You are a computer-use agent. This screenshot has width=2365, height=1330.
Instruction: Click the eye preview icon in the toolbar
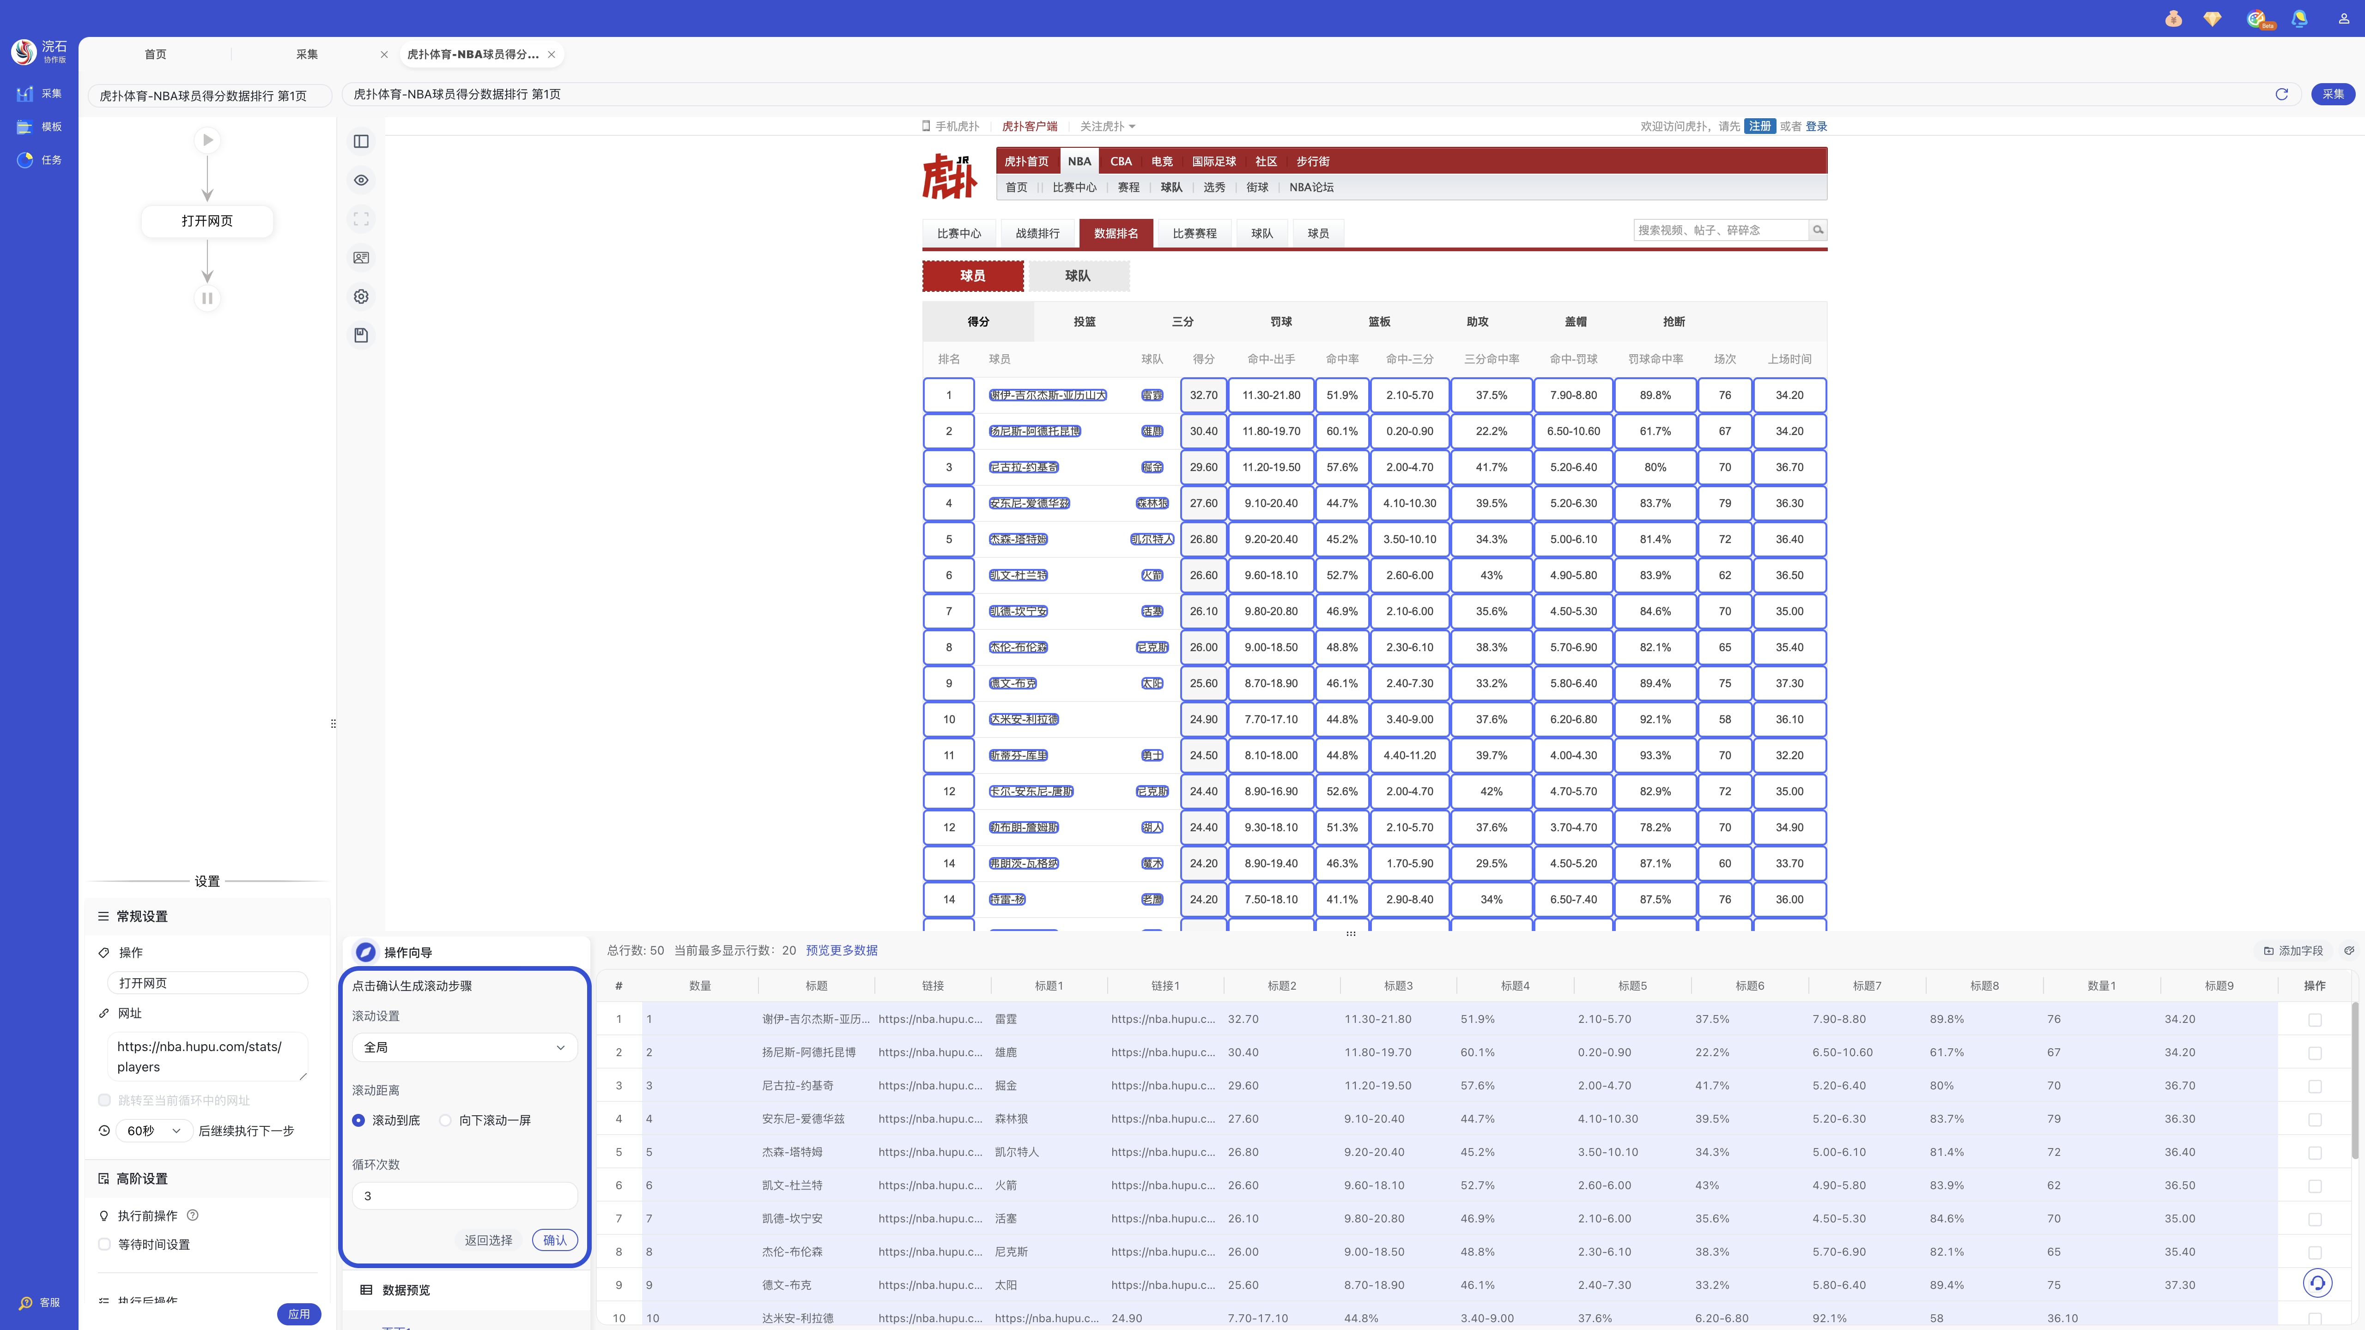coord(361,180)
